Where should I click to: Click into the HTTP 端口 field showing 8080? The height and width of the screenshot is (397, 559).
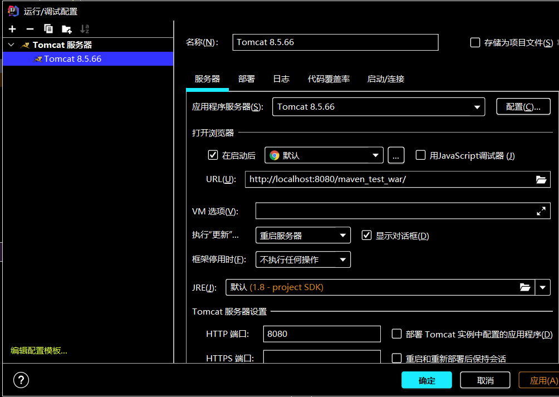(x=322, y=334)
